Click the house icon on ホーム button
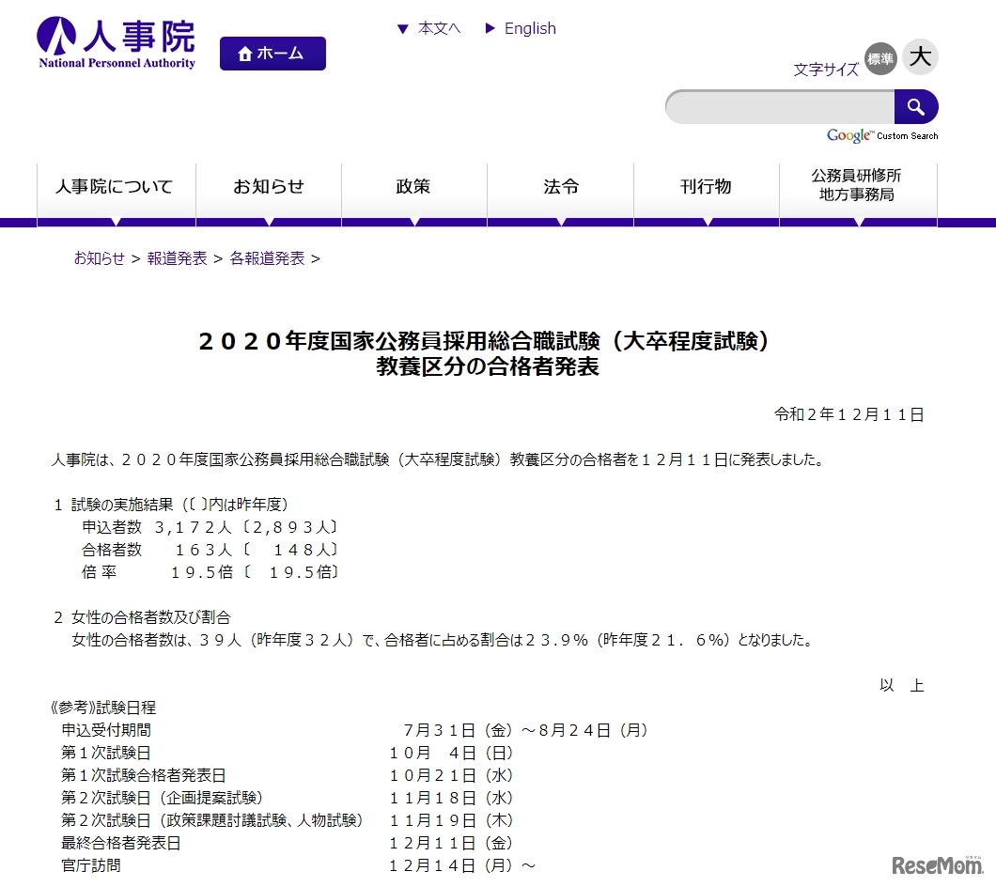Viewport: 996px width, 887px height. tap(245, 54)
